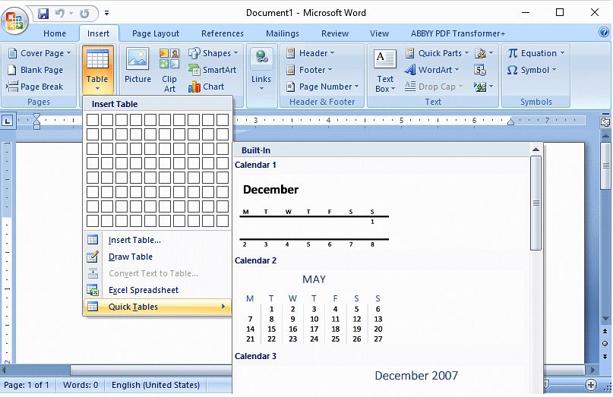The image size is (613, 397).
Task: Switch to the View tab
Action: (x=379, y=33)
